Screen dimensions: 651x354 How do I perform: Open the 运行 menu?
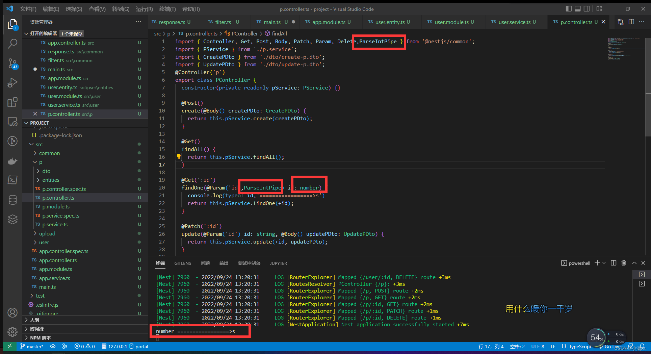[x=144, y=9]
